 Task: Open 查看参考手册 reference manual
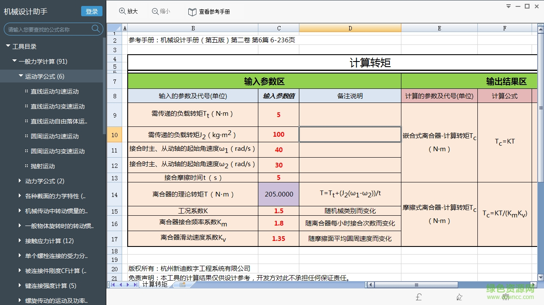pos(209,12)
